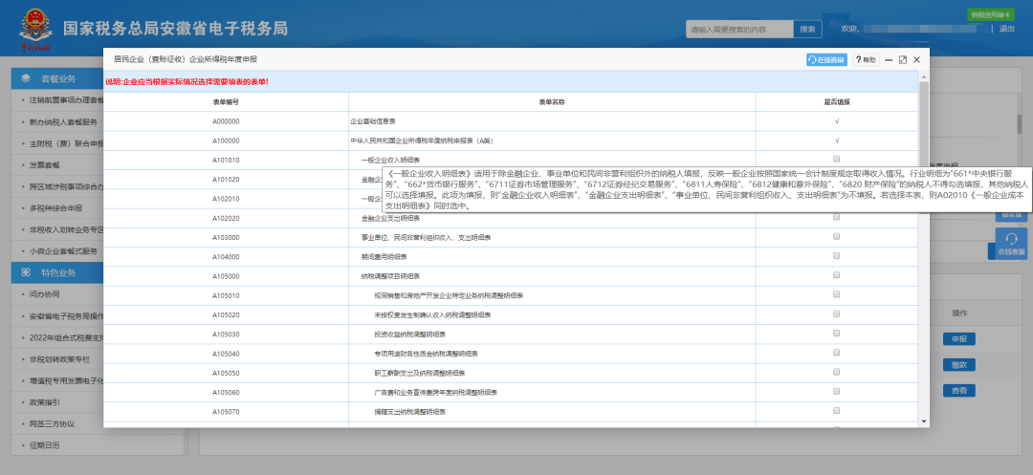Open the 在线客服 floating headset widget
The width and height of the screenshot is (1033, 475).
click(x=1011, y=244)
